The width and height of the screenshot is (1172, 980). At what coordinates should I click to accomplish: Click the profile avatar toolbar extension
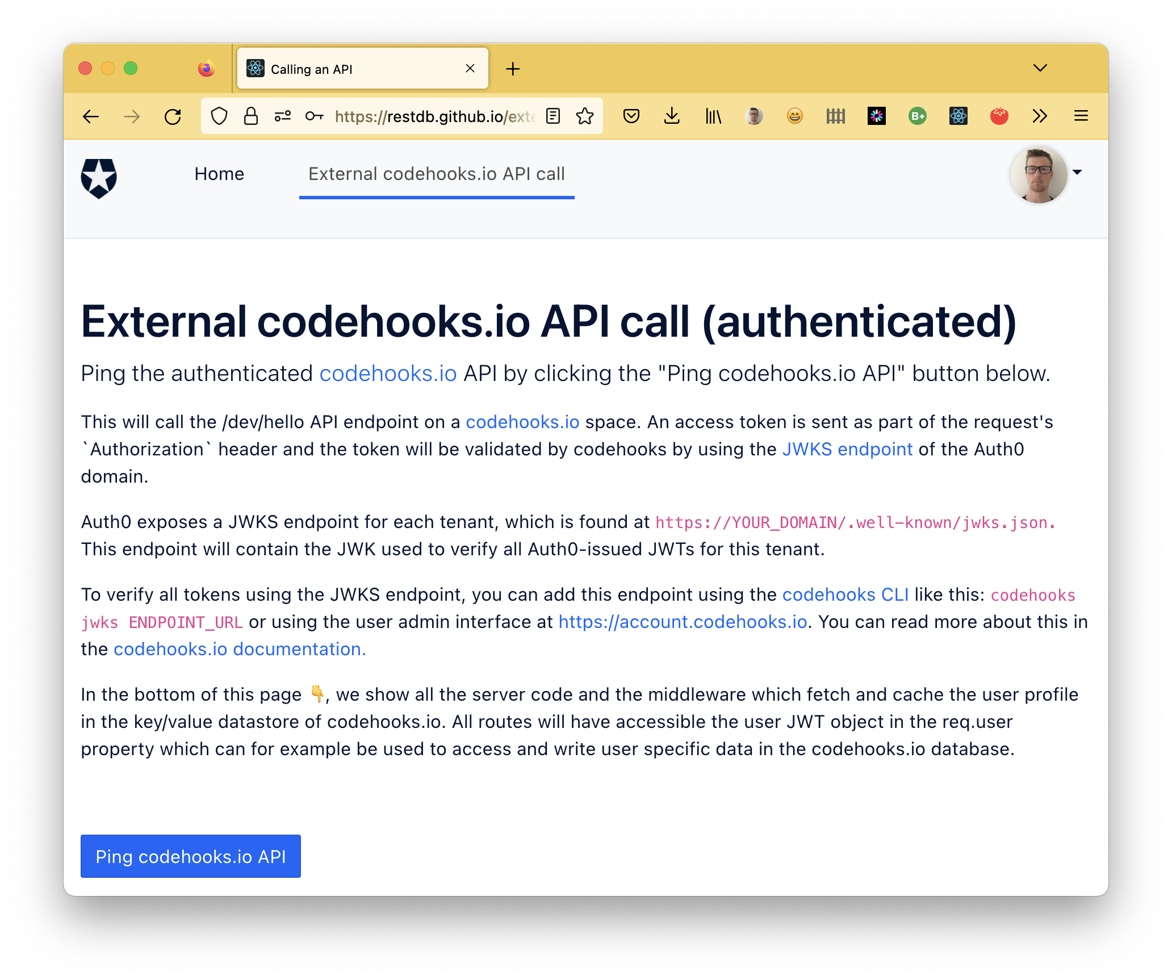point(754,116)
